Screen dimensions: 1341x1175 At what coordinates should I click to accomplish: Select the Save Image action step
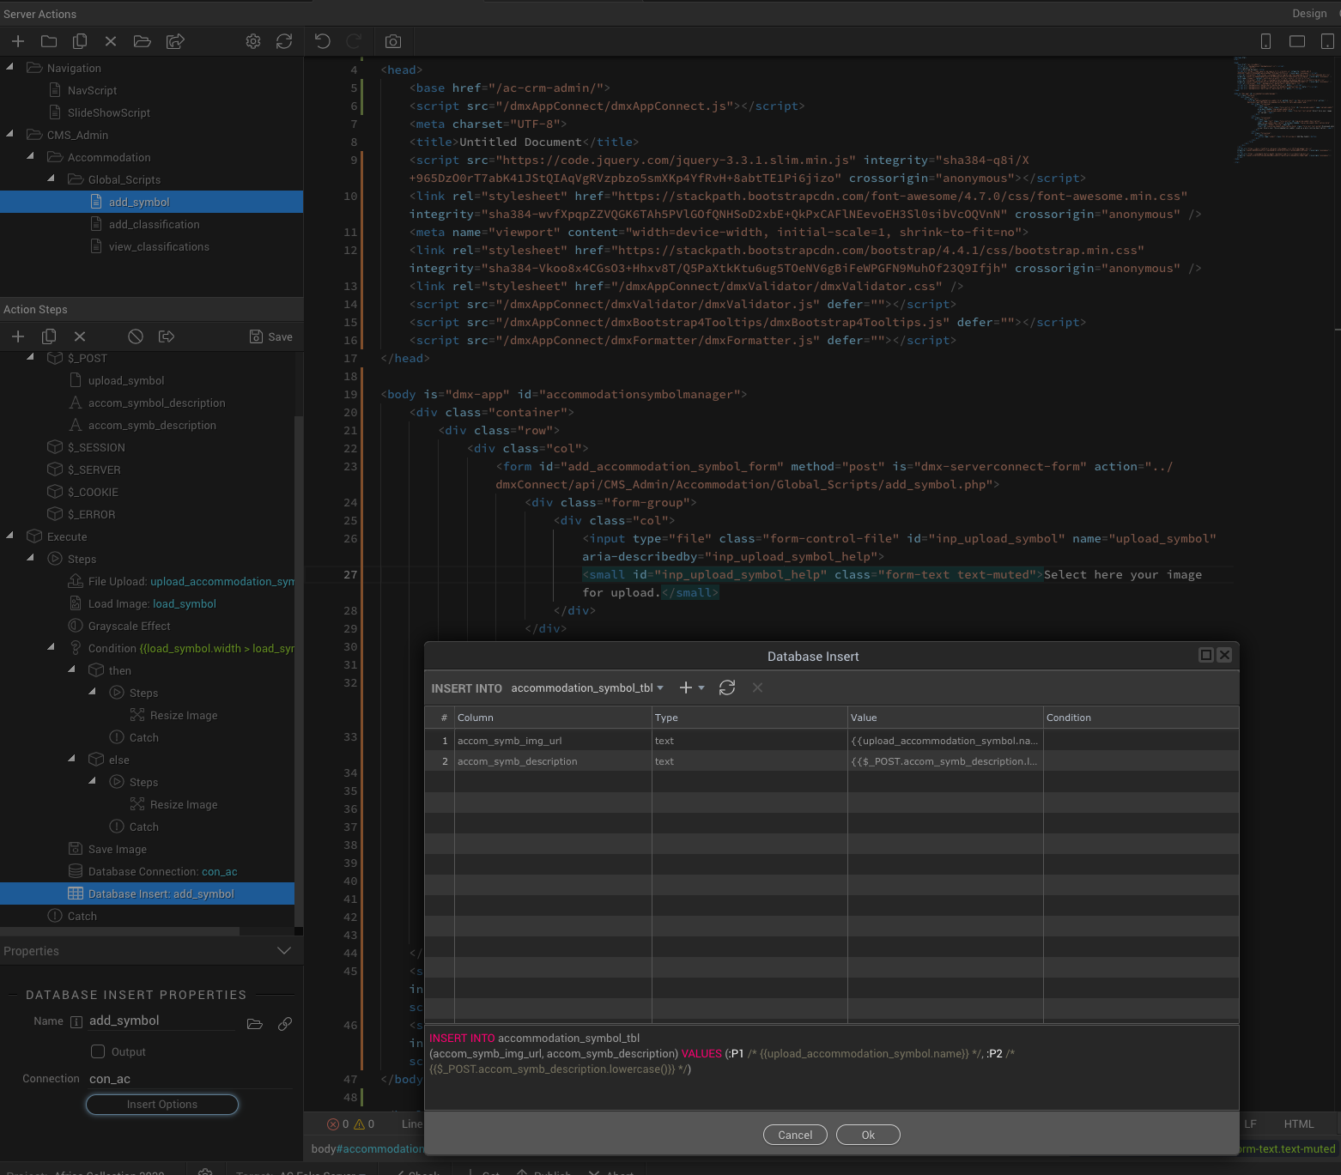(117, 850)
